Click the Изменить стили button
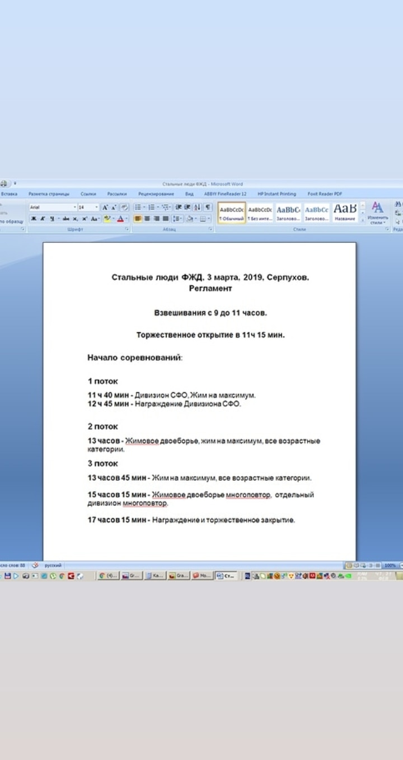This screenshot has width=403, height=760. (378, 213)
